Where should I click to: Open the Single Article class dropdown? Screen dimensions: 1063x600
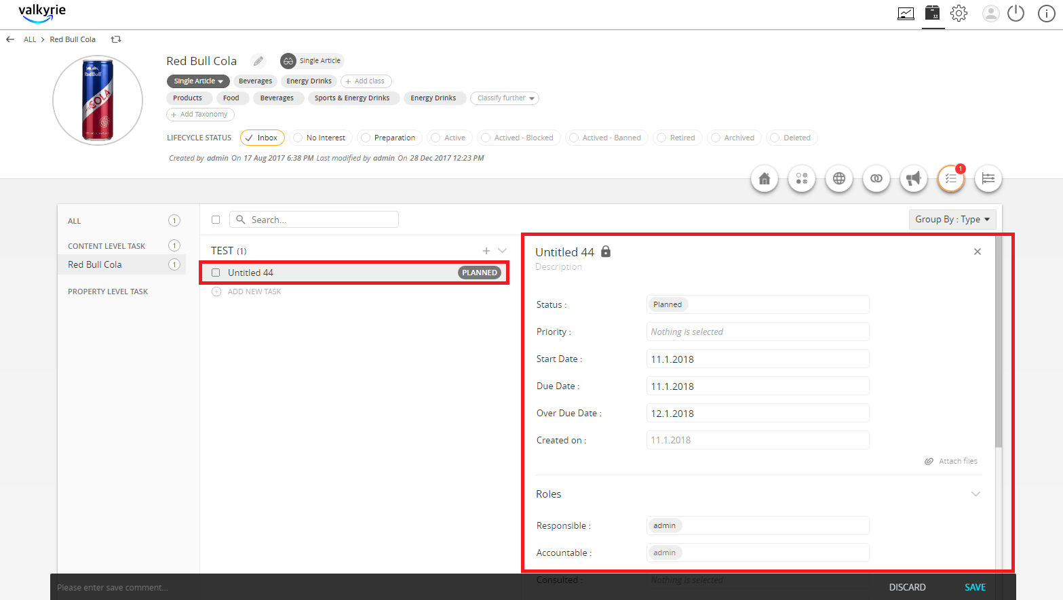pyautogui.click(x=198, y=81)
